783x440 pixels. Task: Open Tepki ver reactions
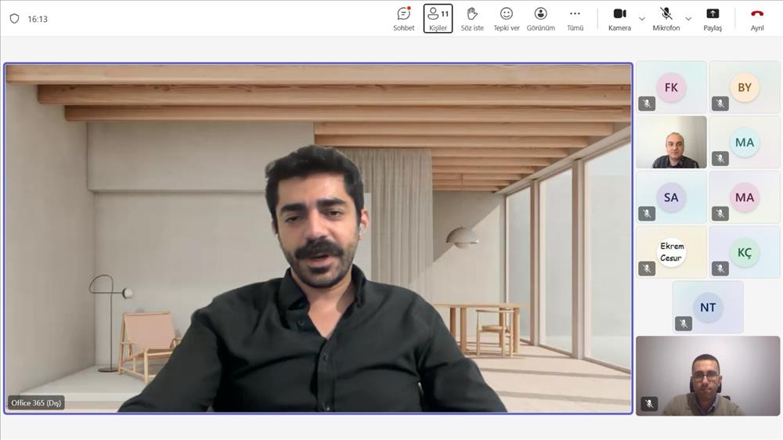507,18
